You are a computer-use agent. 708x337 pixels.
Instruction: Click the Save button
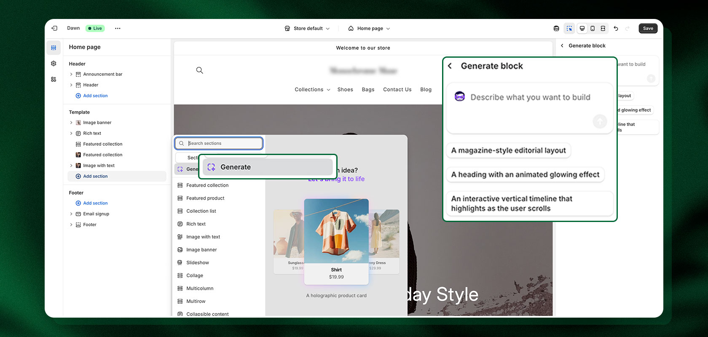(648, 29)
